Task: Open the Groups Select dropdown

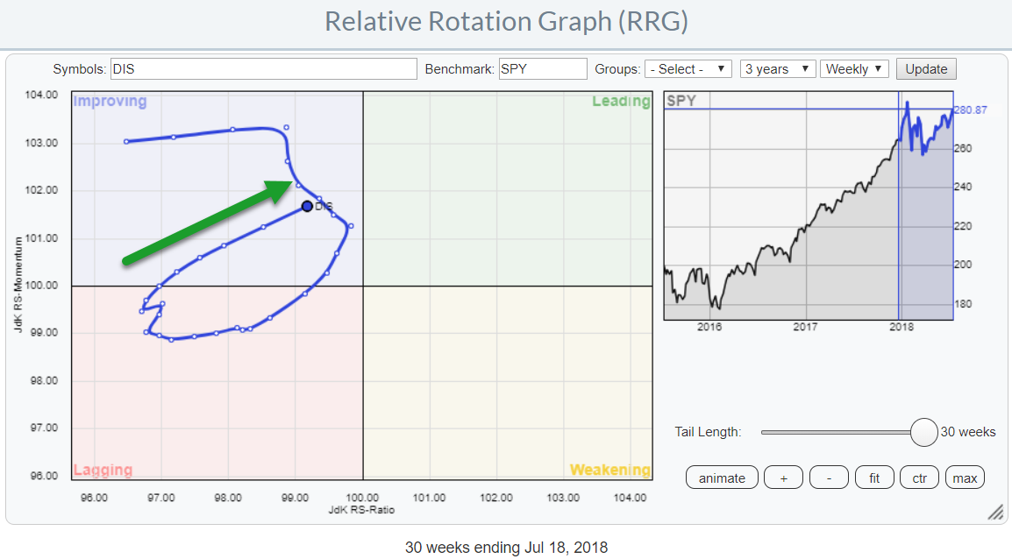Action: [688, 69]
